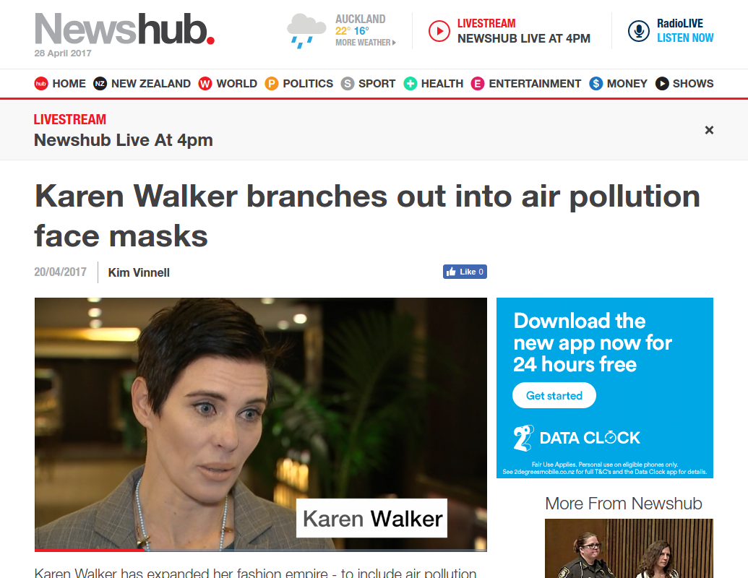Like the article on Facebook
Image resolution: width=748 pixels, height=578 pixels.
[465, 272]
